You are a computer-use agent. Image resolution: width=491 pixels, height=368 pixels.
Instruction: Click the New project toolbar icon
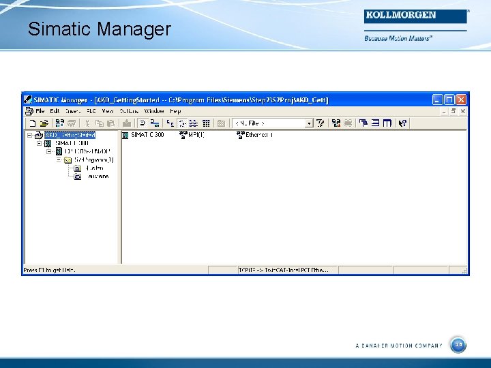(32, 123)
